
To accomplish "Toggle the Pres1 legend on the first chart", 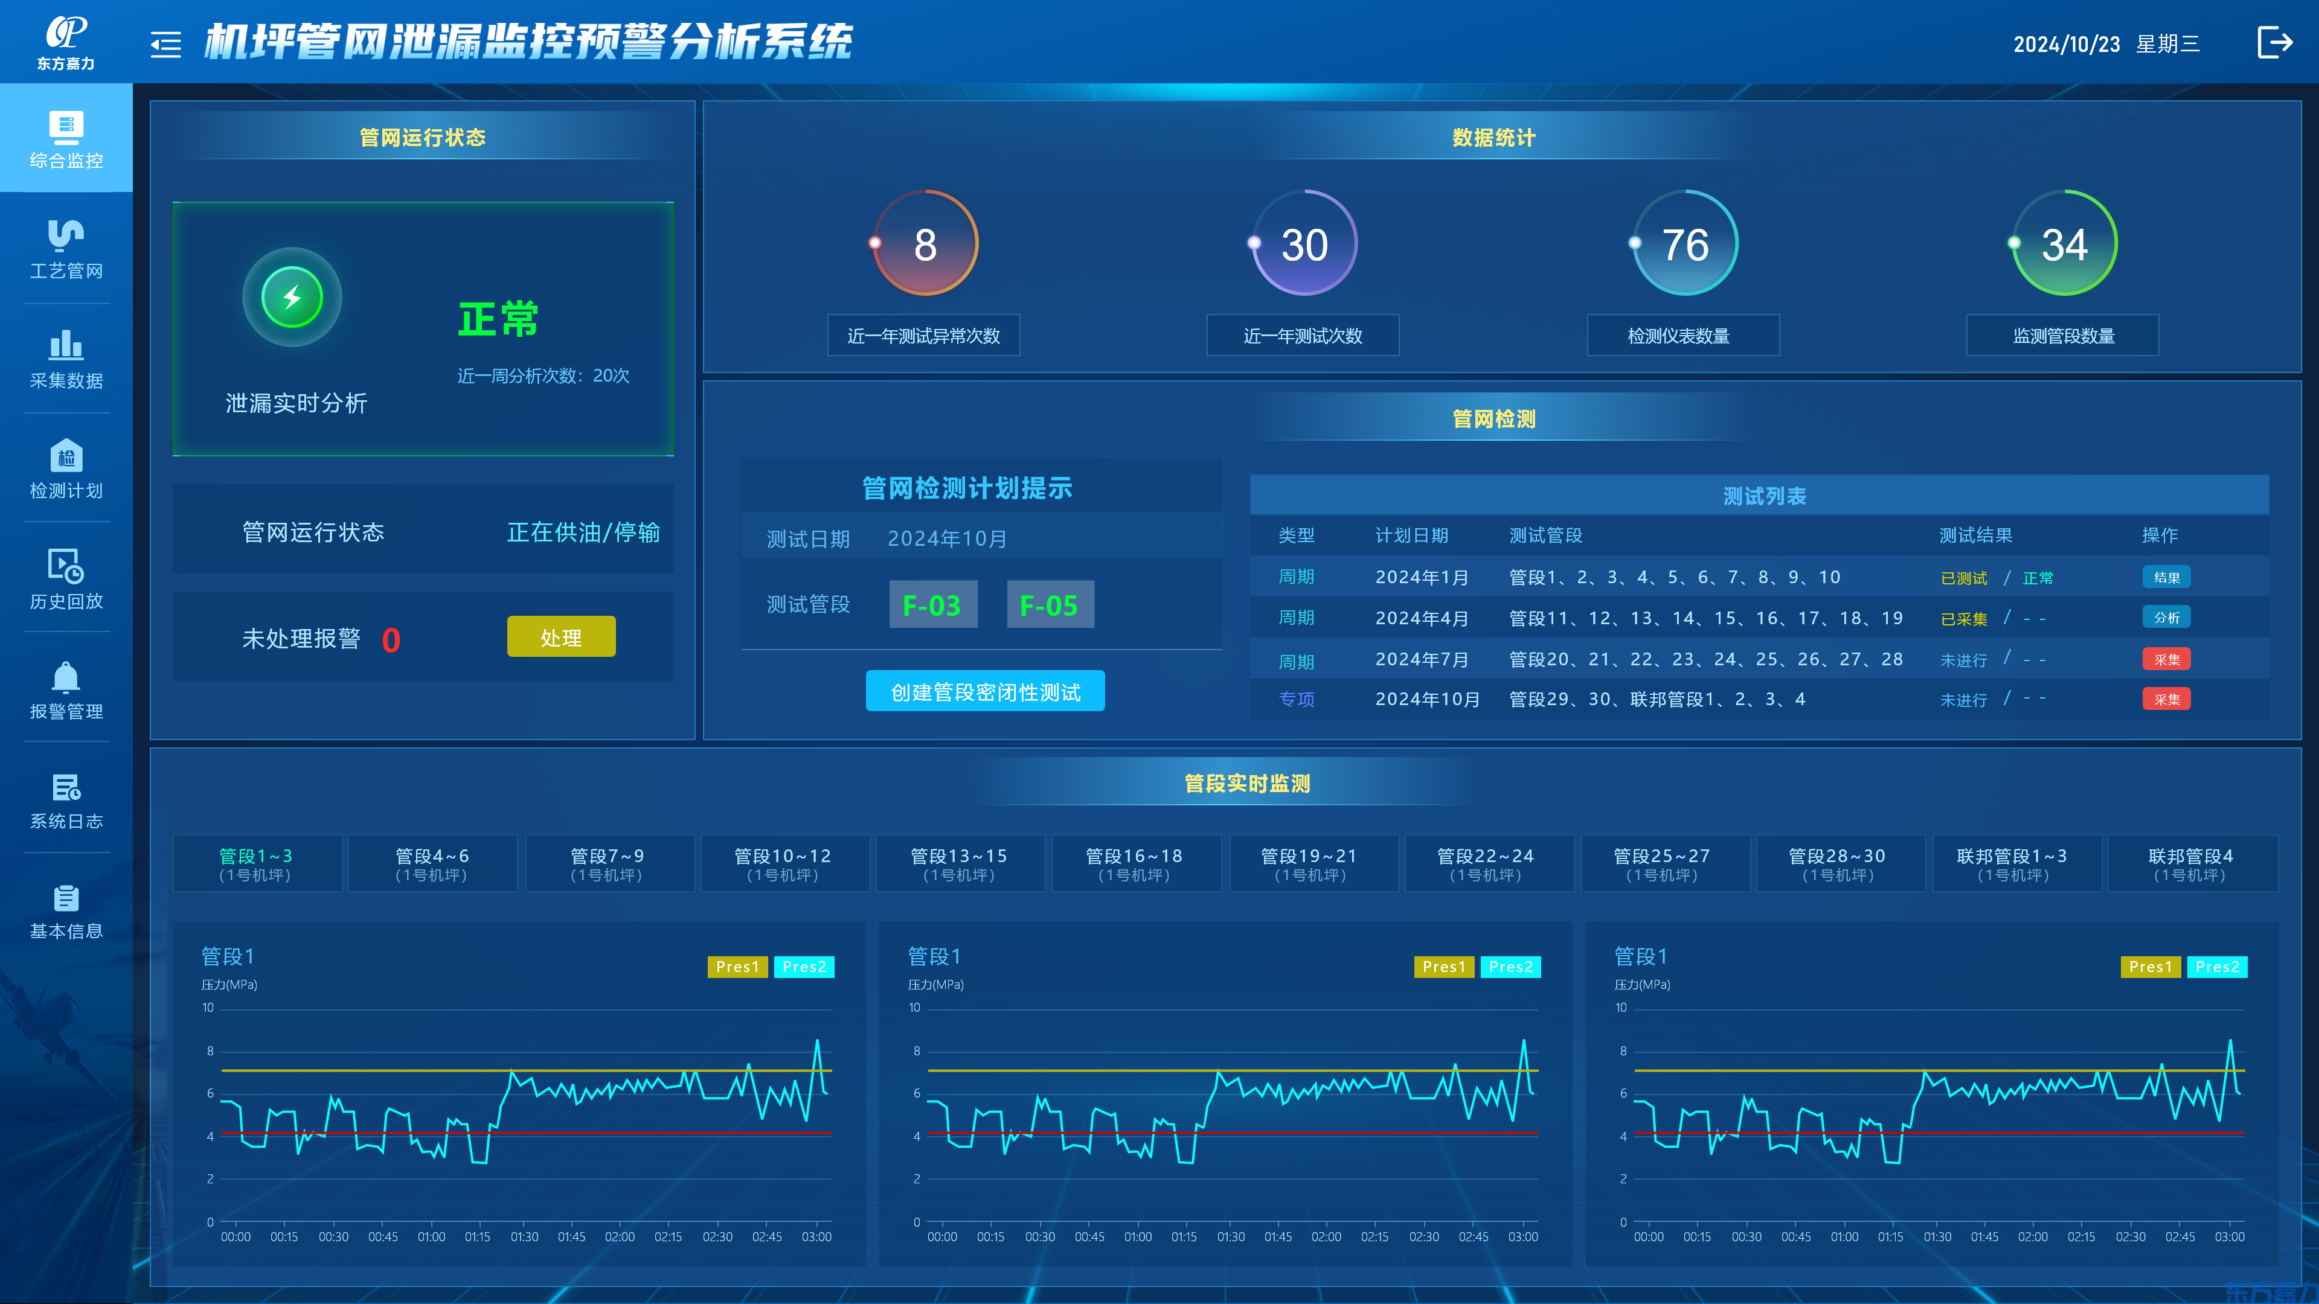I will pyautogui.click(x=737, y=967).
